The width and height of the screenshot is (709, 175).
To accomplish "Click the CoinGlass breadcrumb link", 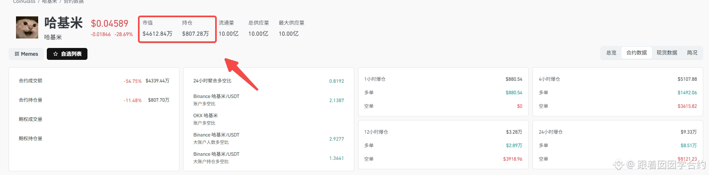I will click(x=24, y=2).
